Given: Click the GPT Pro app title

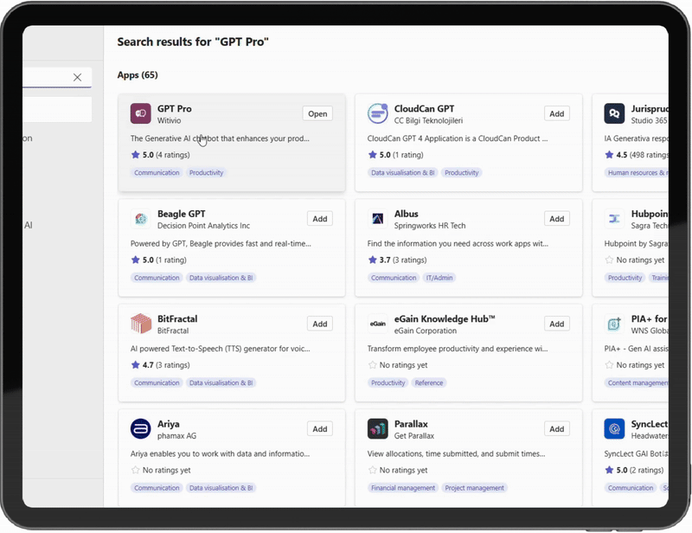Looking at the screenshot, I should [x=175, y=109].
